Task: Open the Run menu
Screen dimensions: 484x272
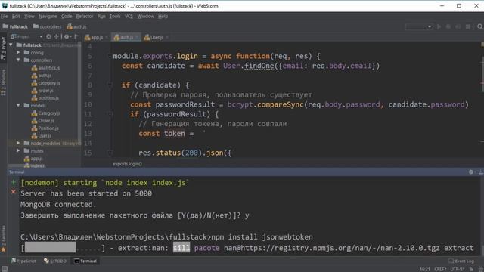Action: pyautogui.click(x=101, y=17)
